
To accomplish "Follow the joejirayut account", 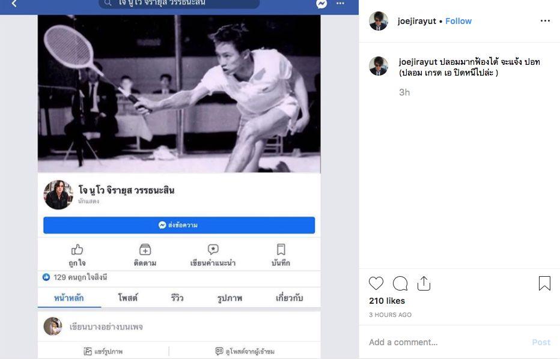I will click(458, 21).
